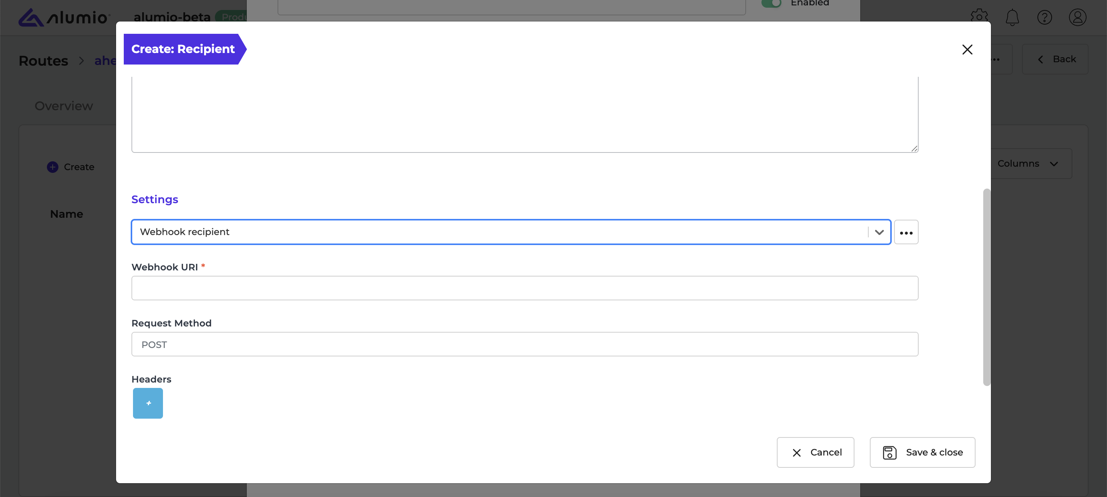Viewport: 1107px width, 497px height.
Task: Open the user profile icon
Action: 1077,17
